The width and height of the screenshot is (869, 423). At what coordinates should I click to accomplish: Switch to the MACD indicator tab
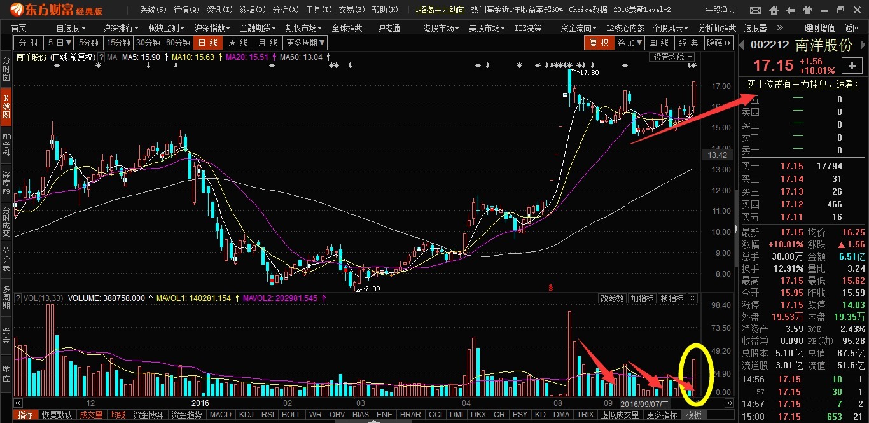[220, 415]
